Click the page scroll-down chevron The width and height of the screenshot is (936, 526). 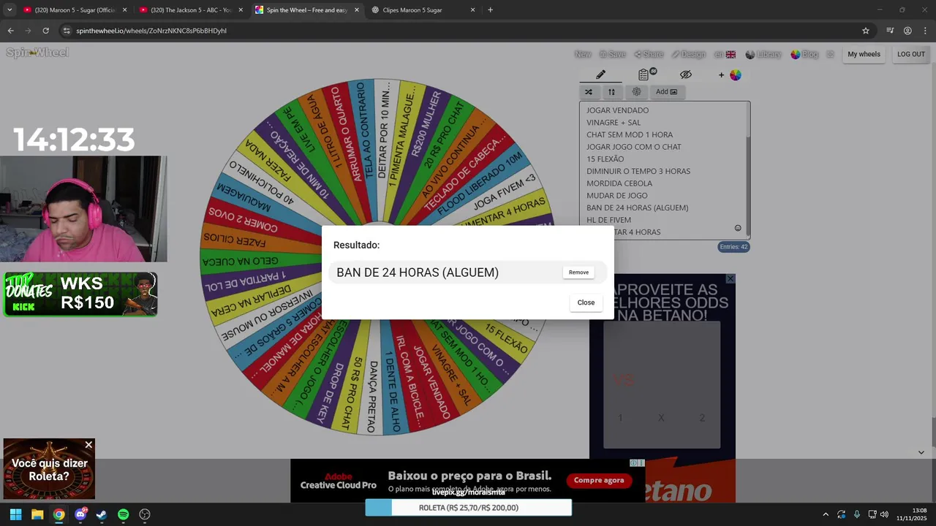tap(921, 452)
